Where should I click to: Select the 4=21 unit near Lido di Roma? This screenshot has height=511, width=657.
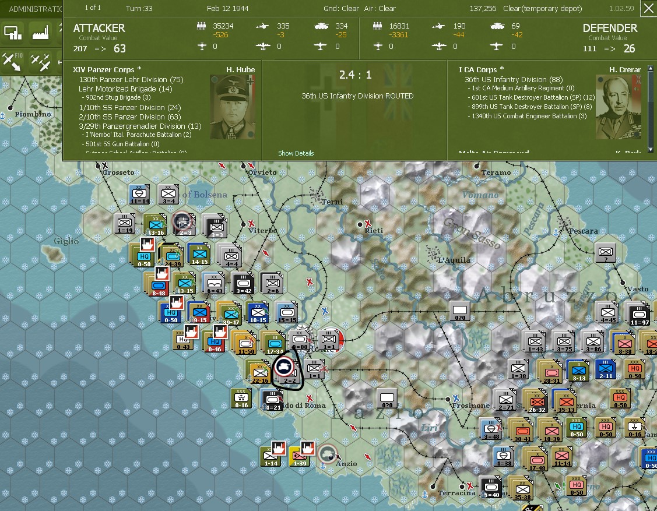tap(272, 400)
